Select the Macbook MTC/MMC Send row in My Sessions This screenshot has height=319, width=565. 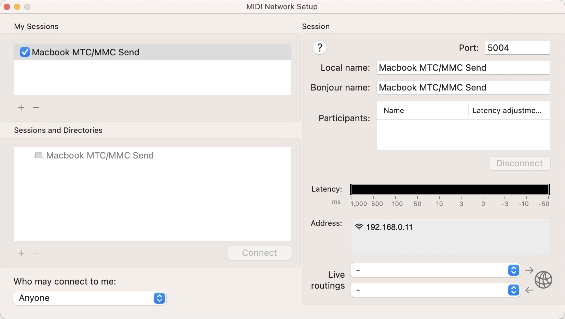point(152,52)
